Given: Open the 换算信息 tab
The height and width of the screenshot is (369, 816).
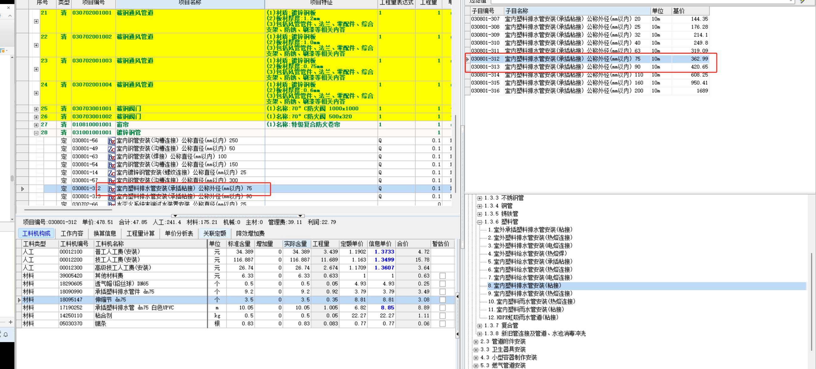Looking at the screenshot, I should pos(105,233).
